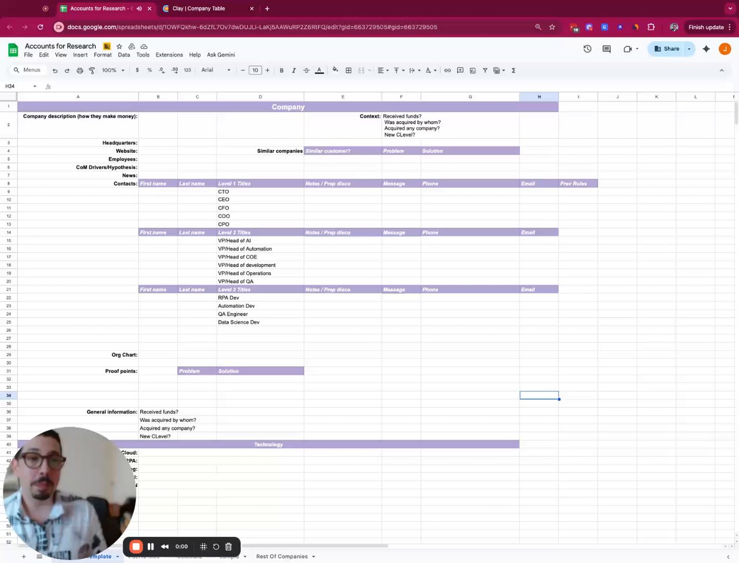Pause the screen recording

coord(151,546)
